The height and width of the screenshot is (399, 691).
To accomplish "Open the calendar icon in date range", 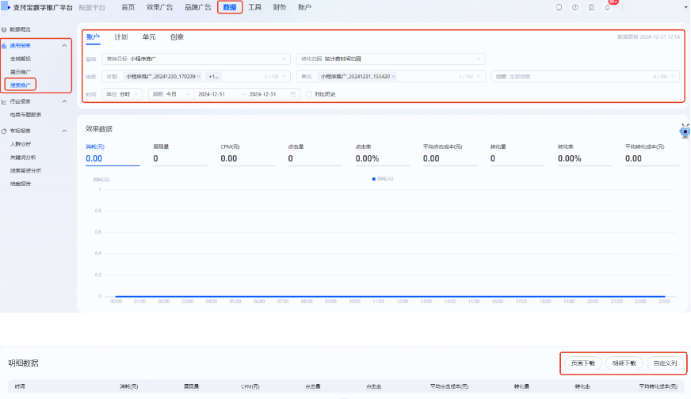I will click(x=293, y=94).
